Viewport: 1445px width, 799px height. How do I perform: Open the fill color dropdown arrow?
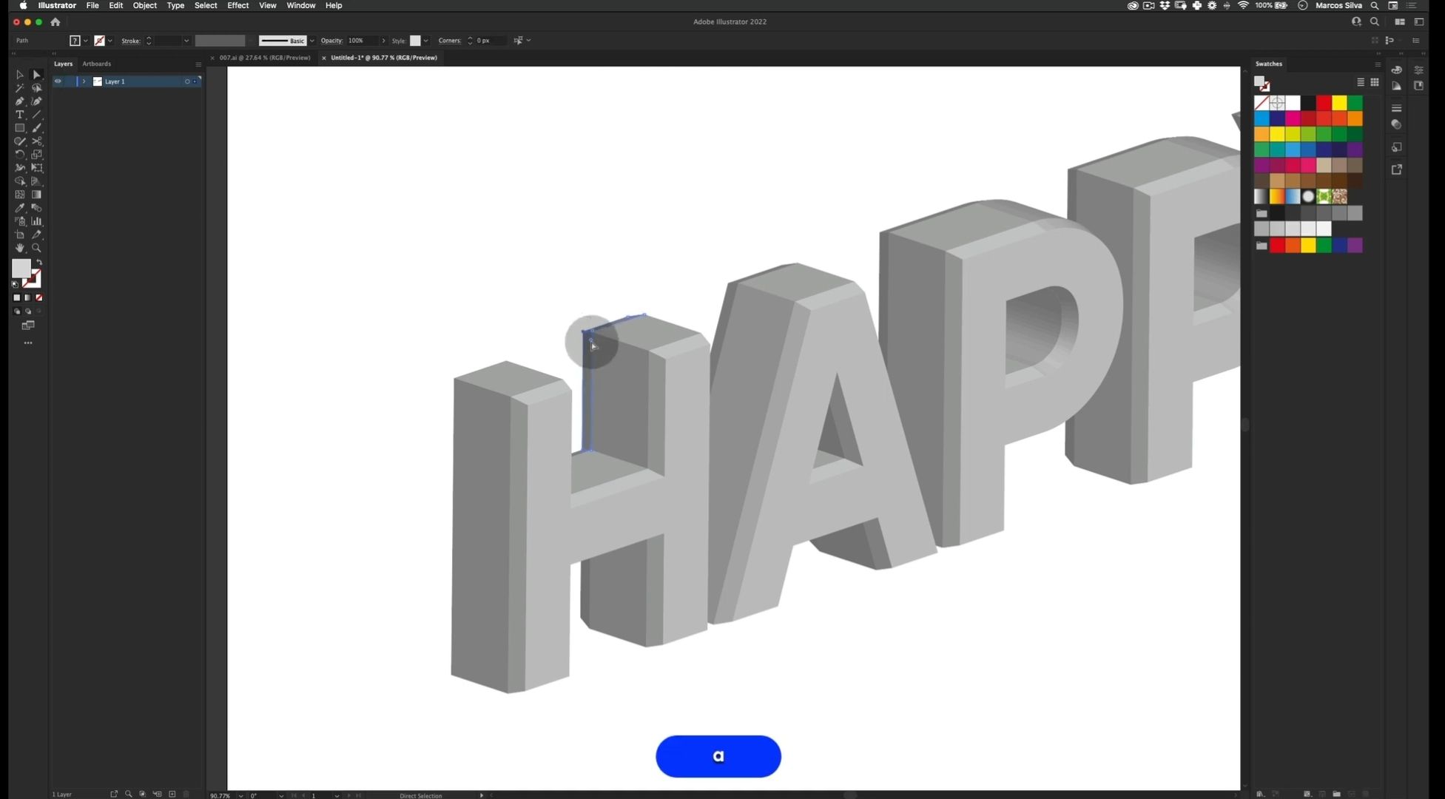86,41
